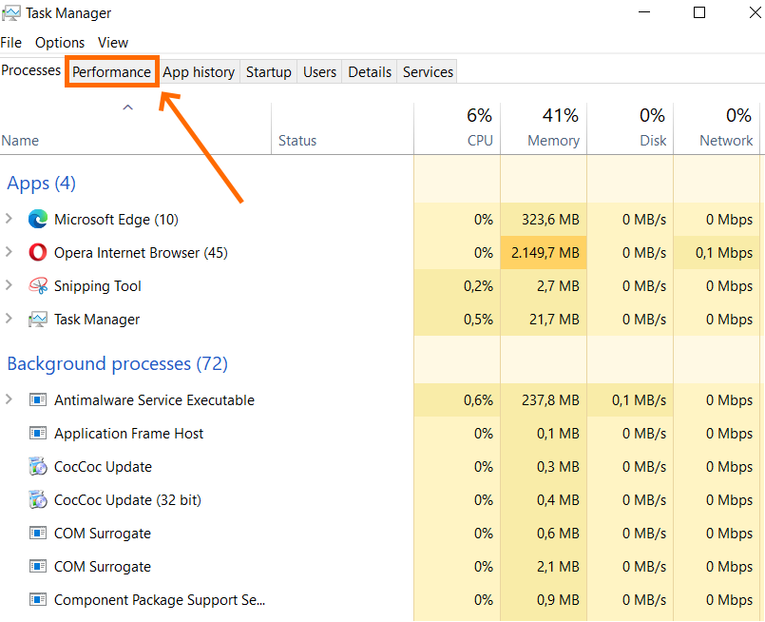Viewport: 765px width, 622px height.
Task: Click the Name column header
Action: [21, 141]
